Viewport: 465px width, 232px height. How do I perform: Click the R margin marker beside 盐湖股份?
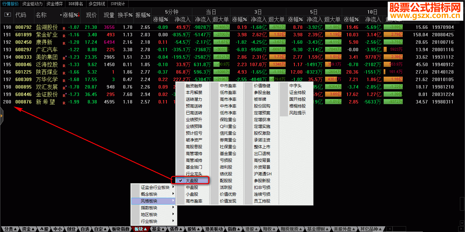64,28
